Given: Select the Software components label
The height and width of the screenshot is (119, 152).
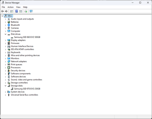Looking at the screenshot, I should 21,73.
